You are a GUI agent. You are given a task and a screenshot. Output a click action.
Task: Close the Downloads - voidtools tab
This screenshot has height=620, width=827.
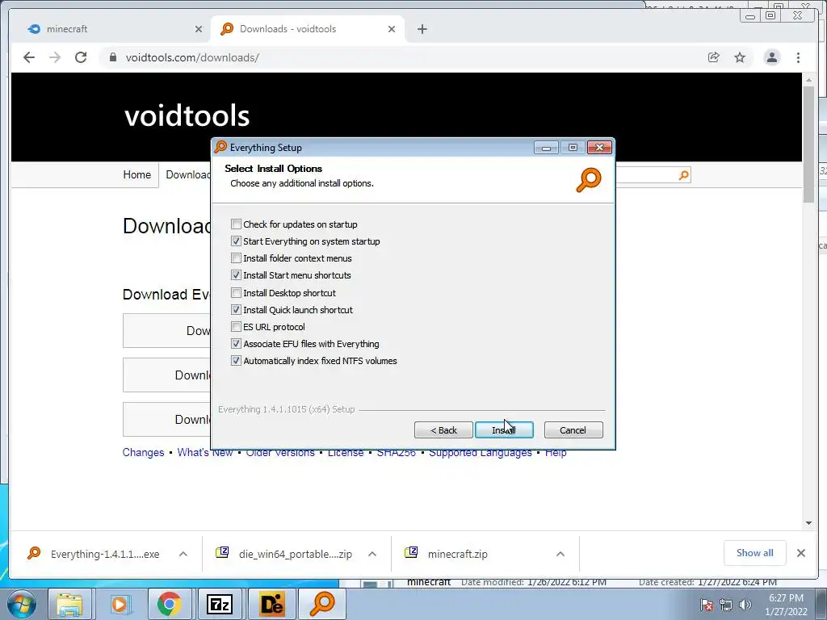click(392, 29)
